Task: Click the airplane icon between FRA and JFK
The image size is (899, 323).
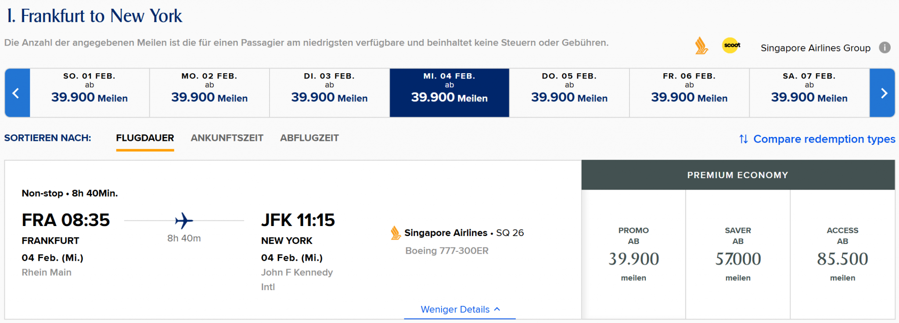Action: [x=184, y=221]
